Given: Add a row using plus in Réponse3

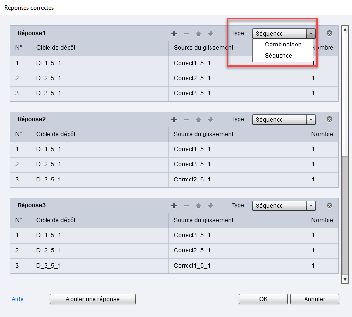Looking at the screenshot, I should pos(174,206).
